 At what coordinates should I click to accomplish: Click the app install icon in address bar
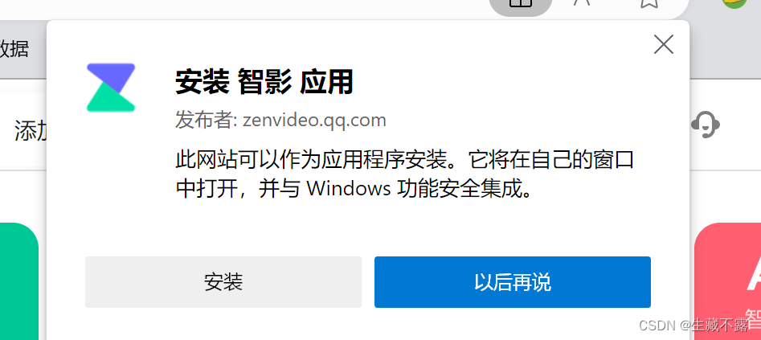520,4
